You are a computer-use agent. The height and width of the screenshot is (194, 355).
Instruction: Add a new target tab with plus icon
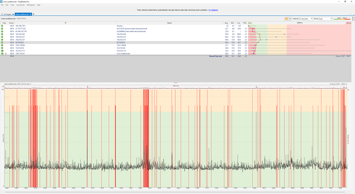coord(34,14)
